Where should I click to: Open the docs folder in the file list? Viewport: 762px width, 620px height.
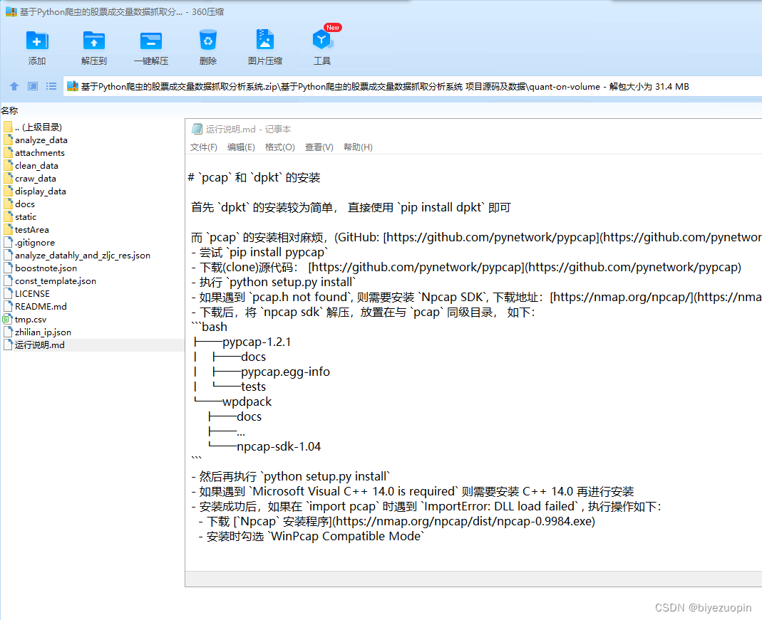click(24, 204)
